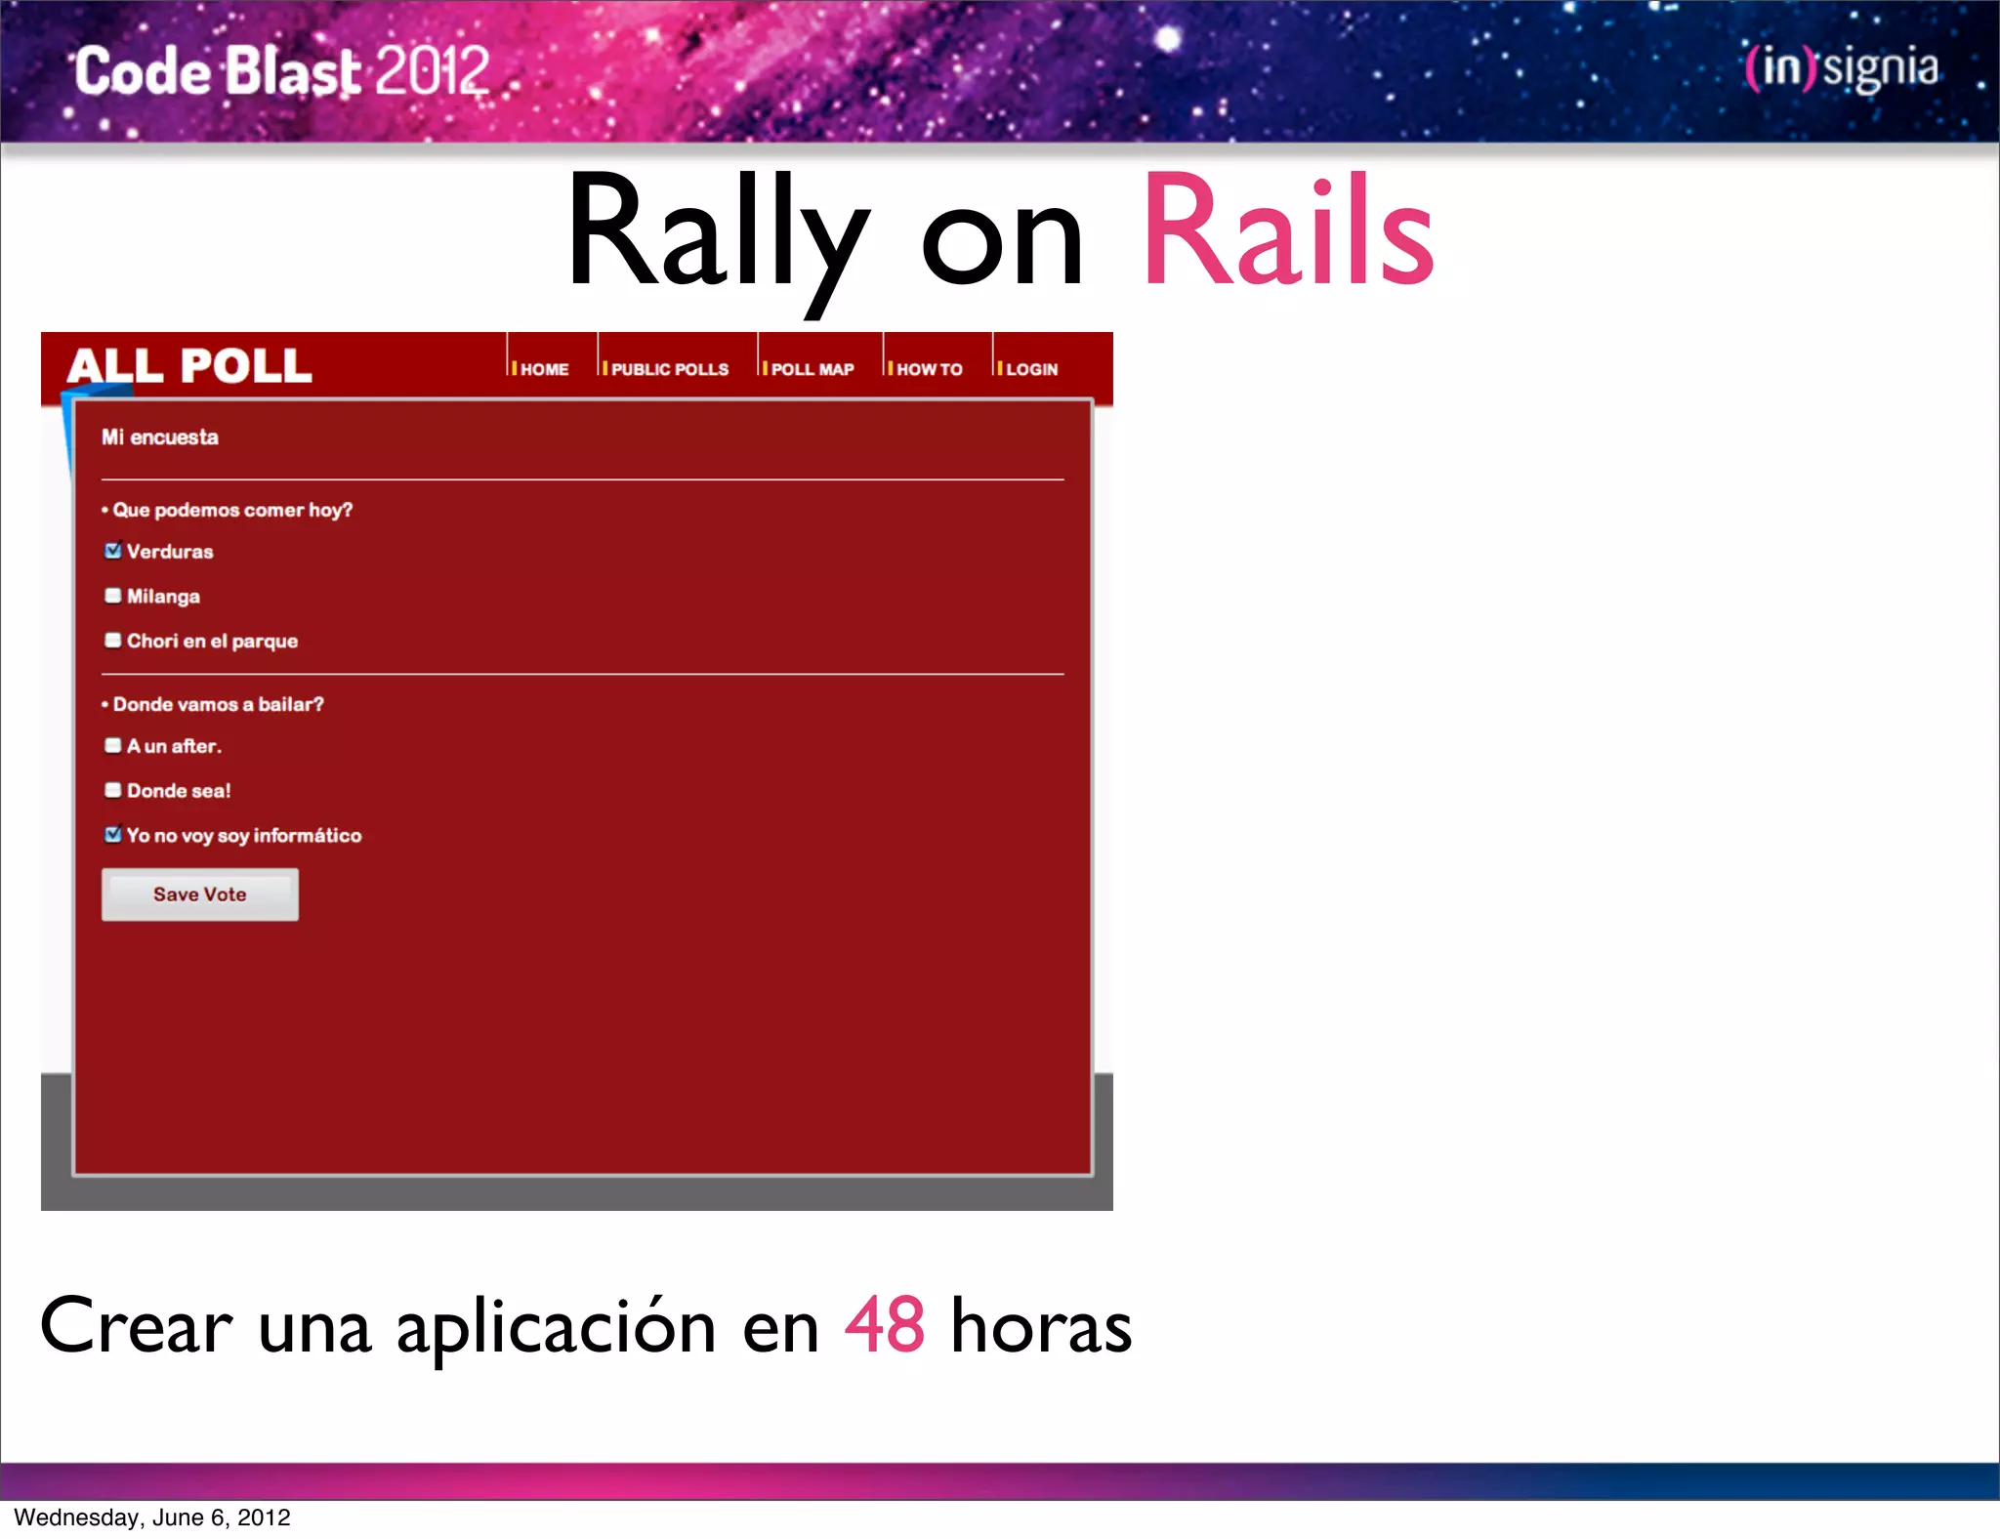The image size is (2000, 1539).
Task: Open the POLL MAP tab
Action: click(812, 369)
